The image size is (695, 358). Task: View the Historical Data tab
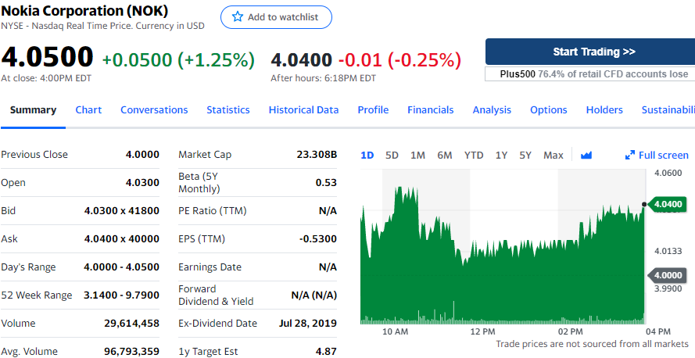pos(303,110)
